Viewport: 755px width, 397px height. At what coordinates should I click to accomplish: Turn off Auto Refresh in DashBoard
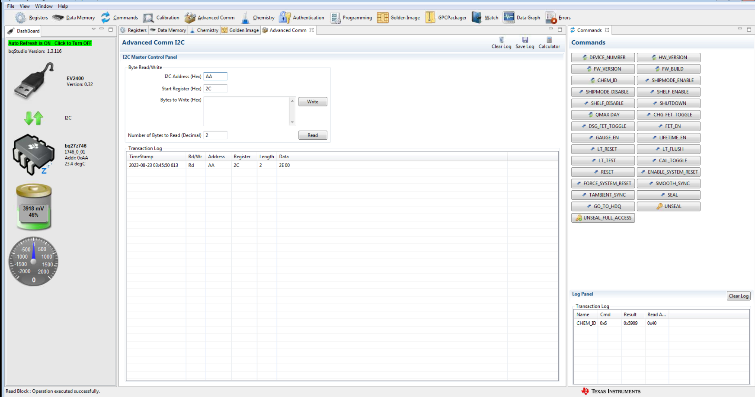50,43
